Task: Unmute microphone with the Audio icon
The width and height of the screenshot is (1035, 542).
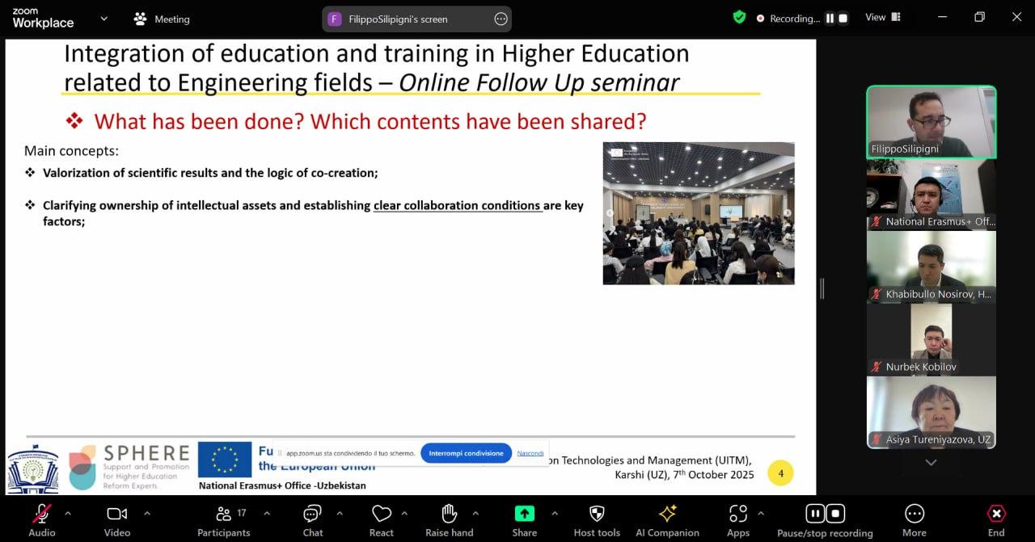Action: point(42,515)
